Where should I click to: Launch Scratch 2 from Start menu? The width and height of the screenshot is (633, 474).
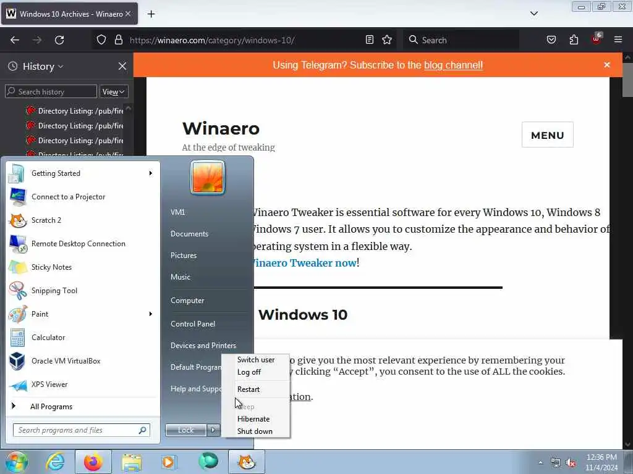(82, 220)
